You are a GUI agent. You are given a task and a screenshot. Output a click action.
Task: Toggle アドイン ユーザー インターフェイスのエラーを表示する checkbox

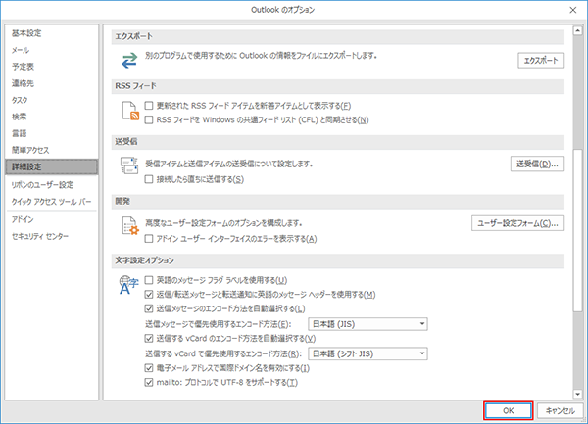tap(149, 238)
